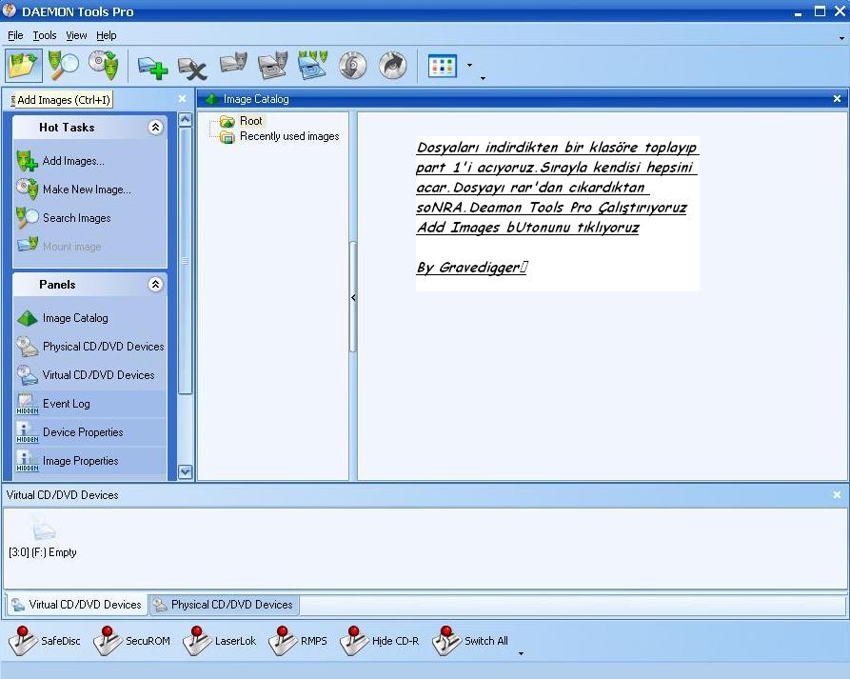Click the DAEMON Tools Pro title bar icon
Viewport: 850px width, 679px height.
tap(10, 10)
